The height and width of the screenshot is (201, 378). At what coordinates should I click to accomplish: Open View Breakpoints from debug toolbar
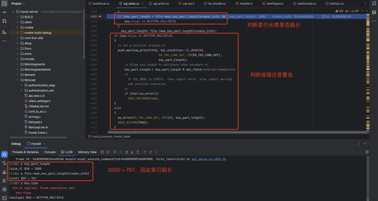145,152
